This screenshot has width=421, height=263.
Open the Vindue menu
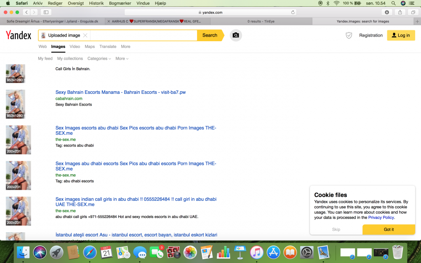pyautogui.click(x=143, y=3)
